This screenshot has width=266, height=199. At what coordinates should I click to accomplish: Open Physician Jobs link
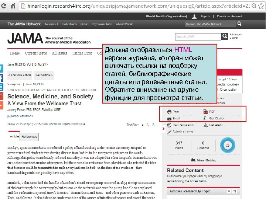[102, 24]
